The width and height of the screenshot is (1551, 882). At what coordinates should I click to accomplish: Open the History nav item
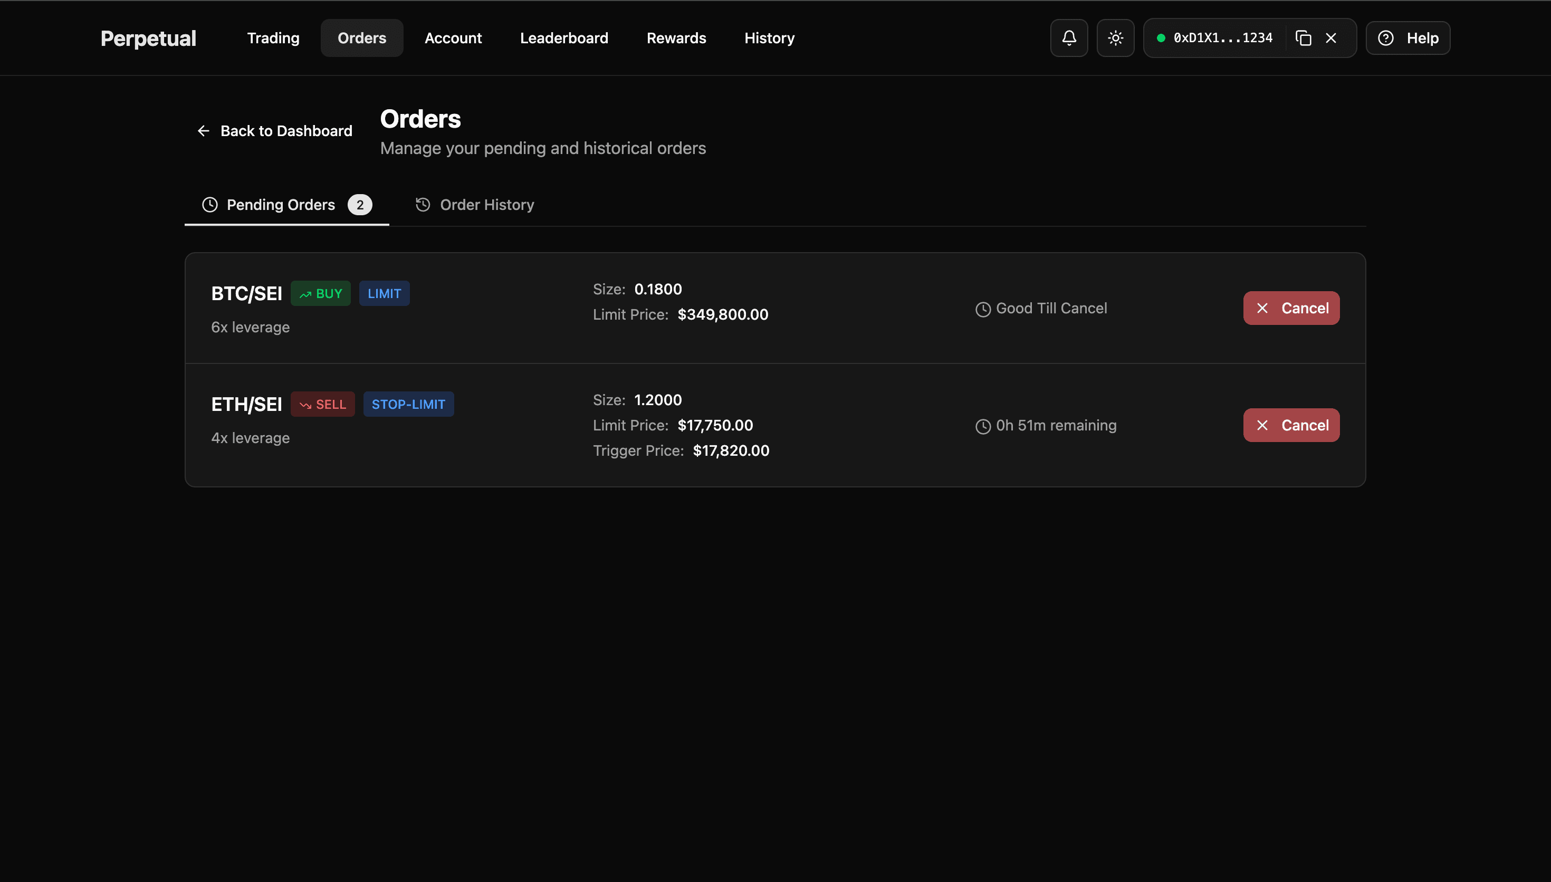(x=769, y=38)
